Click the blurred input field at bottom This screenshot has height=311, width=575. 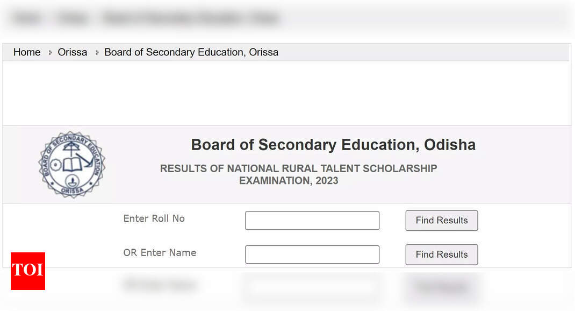click(312, 287)
